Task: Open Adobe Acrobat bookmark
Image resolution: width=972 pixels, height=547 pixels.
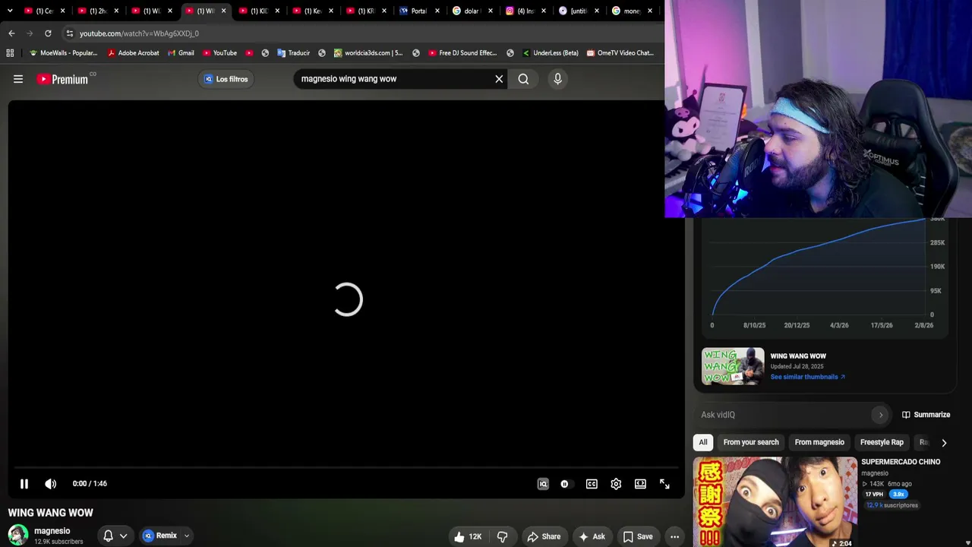Action: coord(134,53)
